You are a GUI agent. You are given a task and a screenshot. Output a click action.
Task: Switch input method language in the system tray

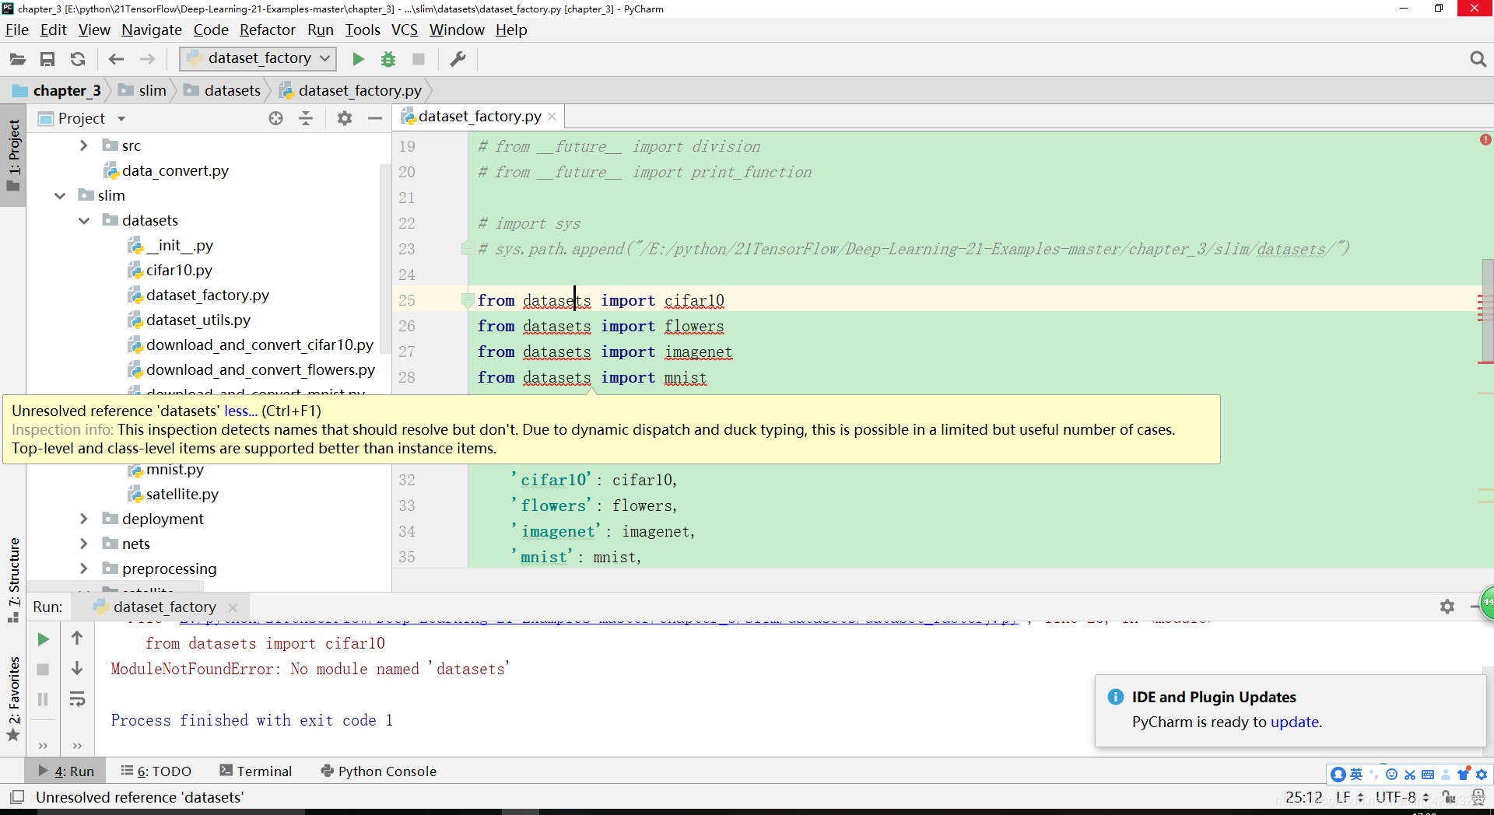1355,775
